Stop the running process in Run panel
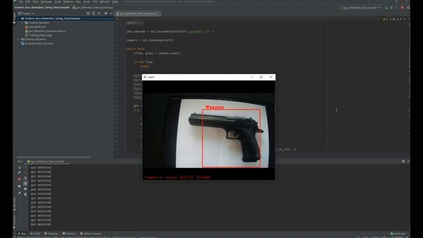423x238 pixels. tap(19, 179)
